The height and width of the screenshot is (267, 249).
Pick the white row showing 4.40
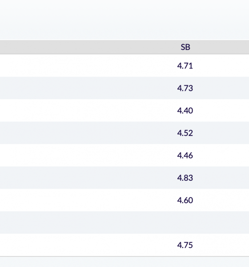pos(124,110)
